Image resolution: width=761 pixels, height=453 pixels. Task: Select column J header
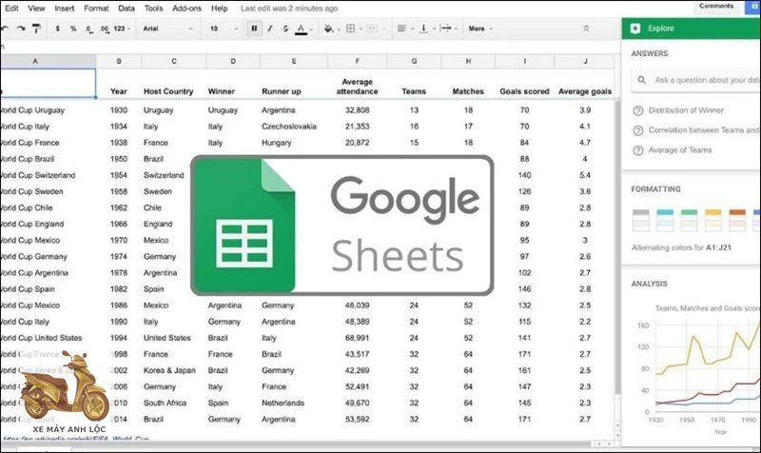tap(585, 61)
